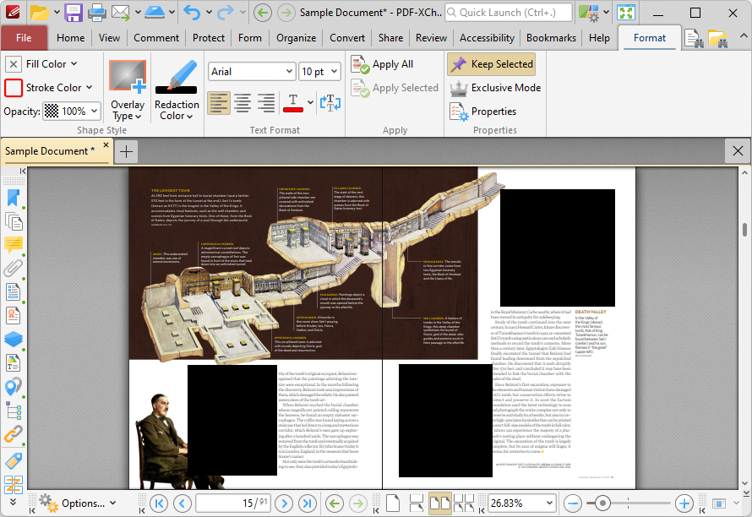Click the Stroke Color red swatch
This screenshot has width=752, height=517.
point(14,88)
